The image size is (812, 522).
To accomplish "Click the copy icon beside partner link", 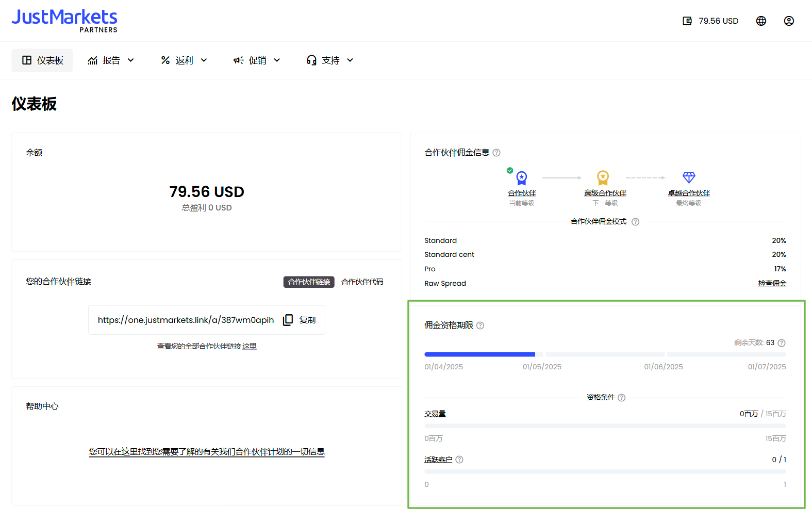I will (x=288, y=320).
